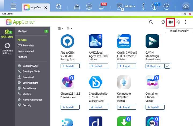Open the QTS main menu hamburger icon
This screenshot has width=193, height=126.
coord(13,6)
